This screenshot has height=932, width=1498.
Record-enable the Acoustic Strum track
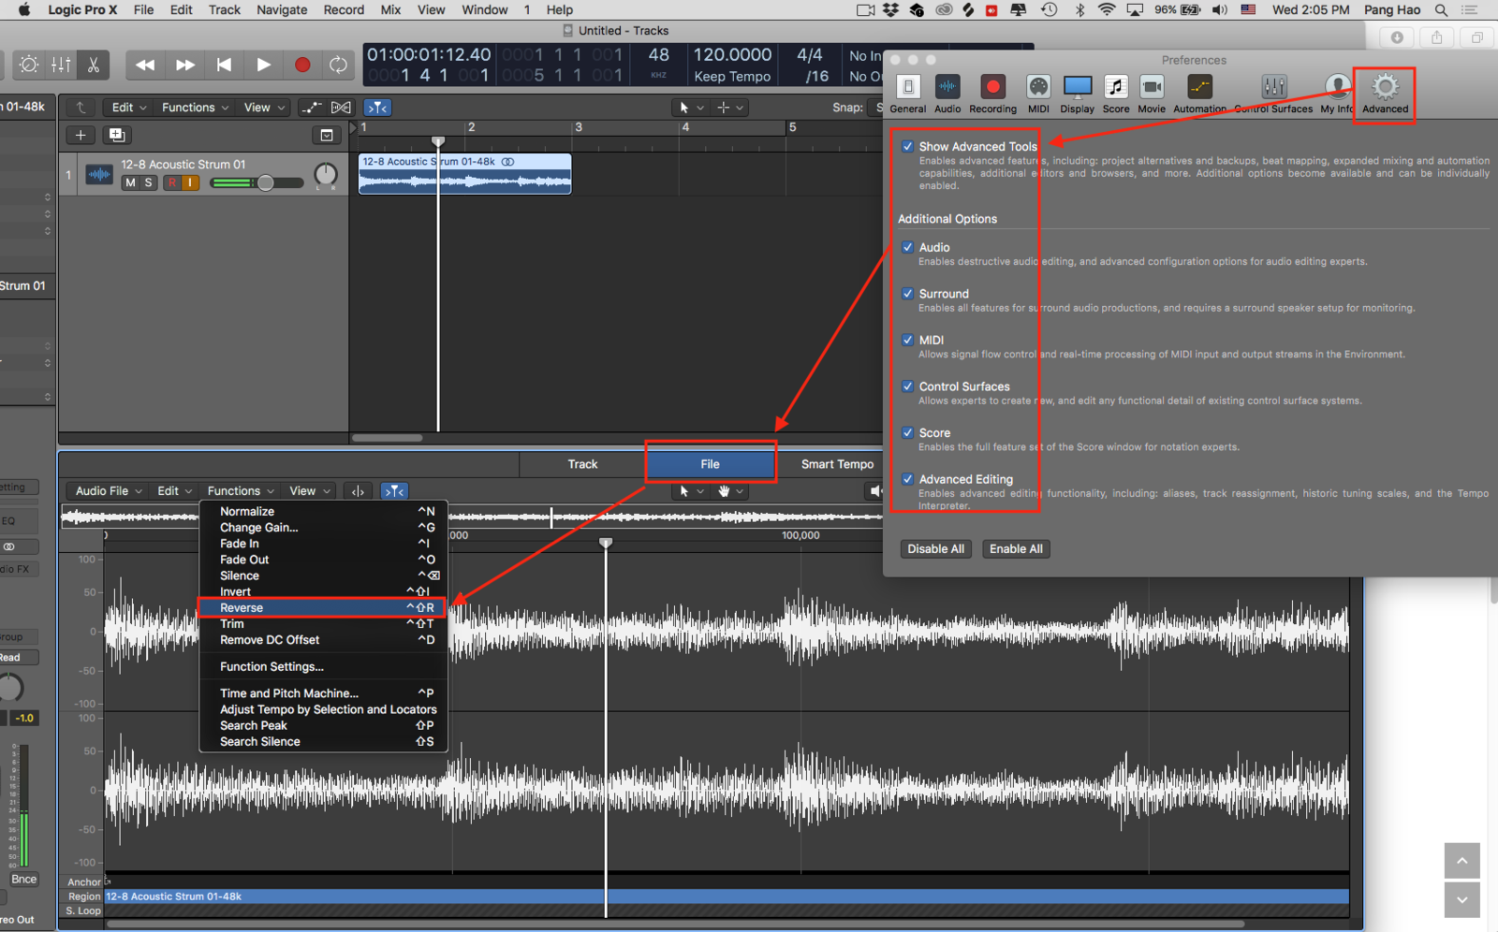172,182
